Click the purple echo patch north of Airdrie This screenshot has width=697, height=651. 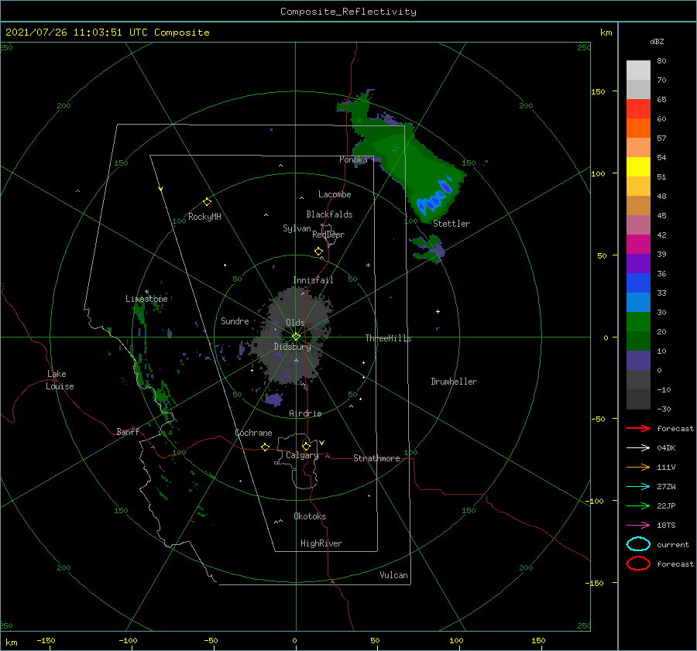tap(273, 399)
